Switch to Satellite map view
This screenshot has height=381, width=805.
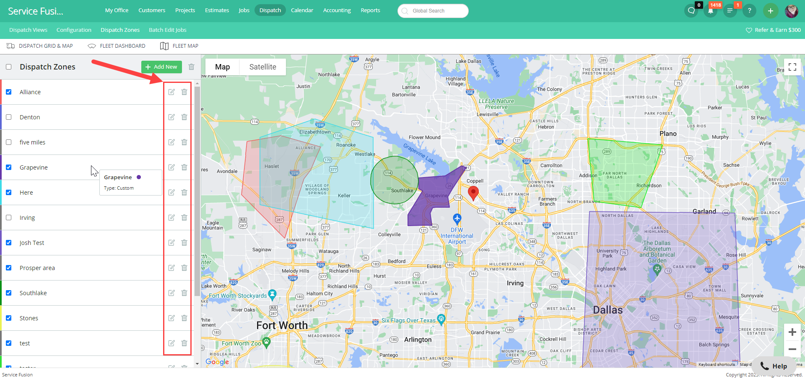click(x=263, y=67)
